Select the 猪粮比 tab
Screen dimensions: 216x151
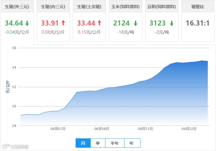[x=198, y=21]
